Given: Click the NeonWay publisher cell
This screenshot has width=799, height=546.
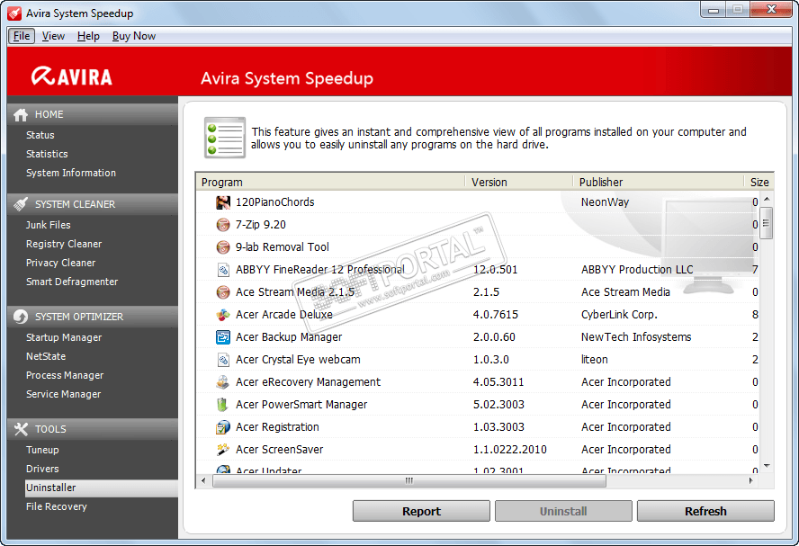Looking at the screenshot, I should (x=605, y=202).
